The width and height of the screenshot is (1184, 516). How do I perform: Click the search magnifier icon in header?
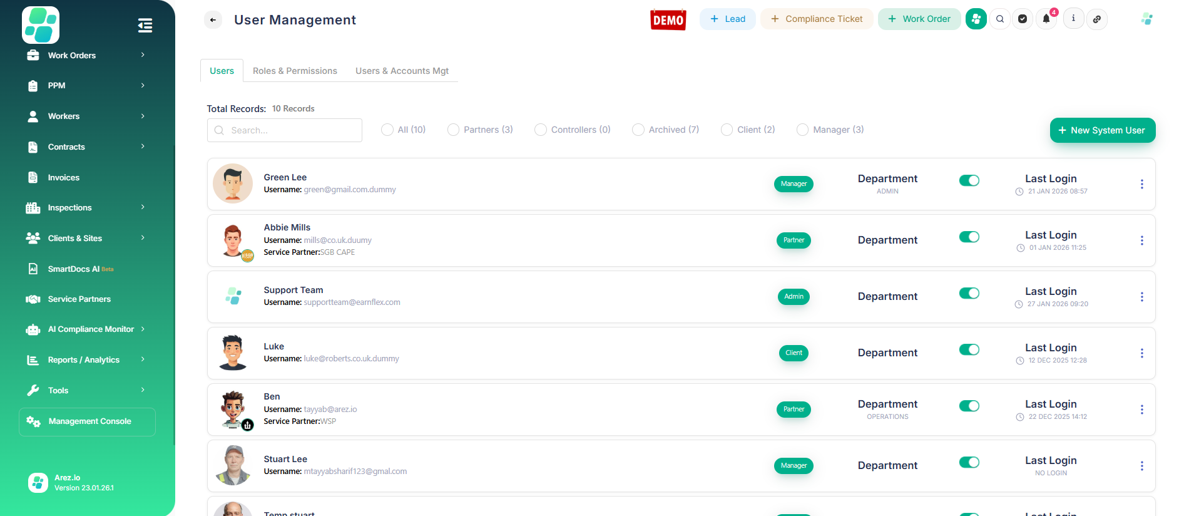(x=1000, y=19)
